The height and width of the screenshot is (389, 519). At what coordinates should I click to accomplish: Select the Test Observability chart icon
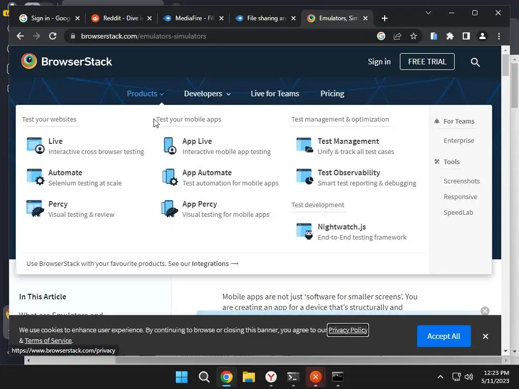(305, 177)
